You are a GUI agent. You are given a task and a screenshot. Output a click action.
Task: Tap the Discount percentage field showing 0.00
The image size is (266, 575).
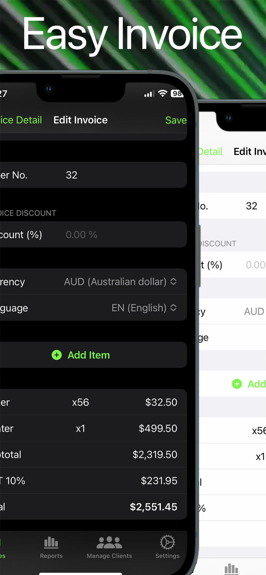81,234
